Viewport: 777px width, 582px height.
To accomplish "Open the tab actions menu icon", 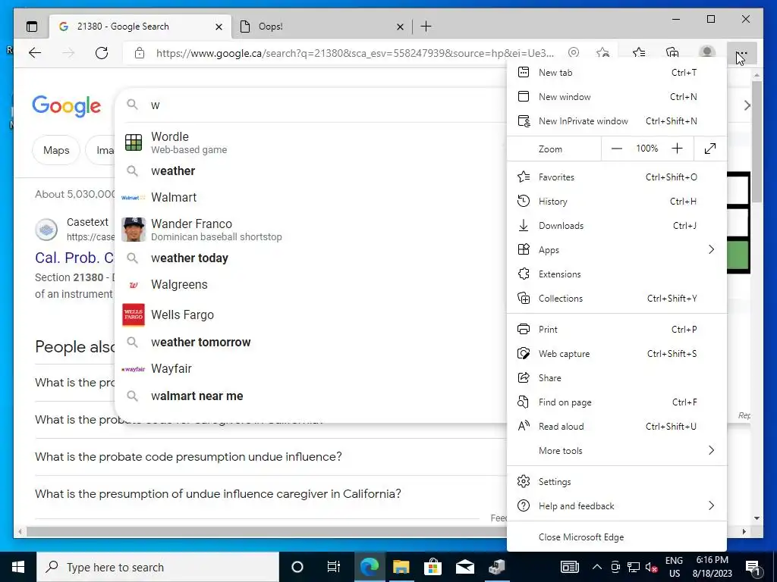I will tap(32, 27).
